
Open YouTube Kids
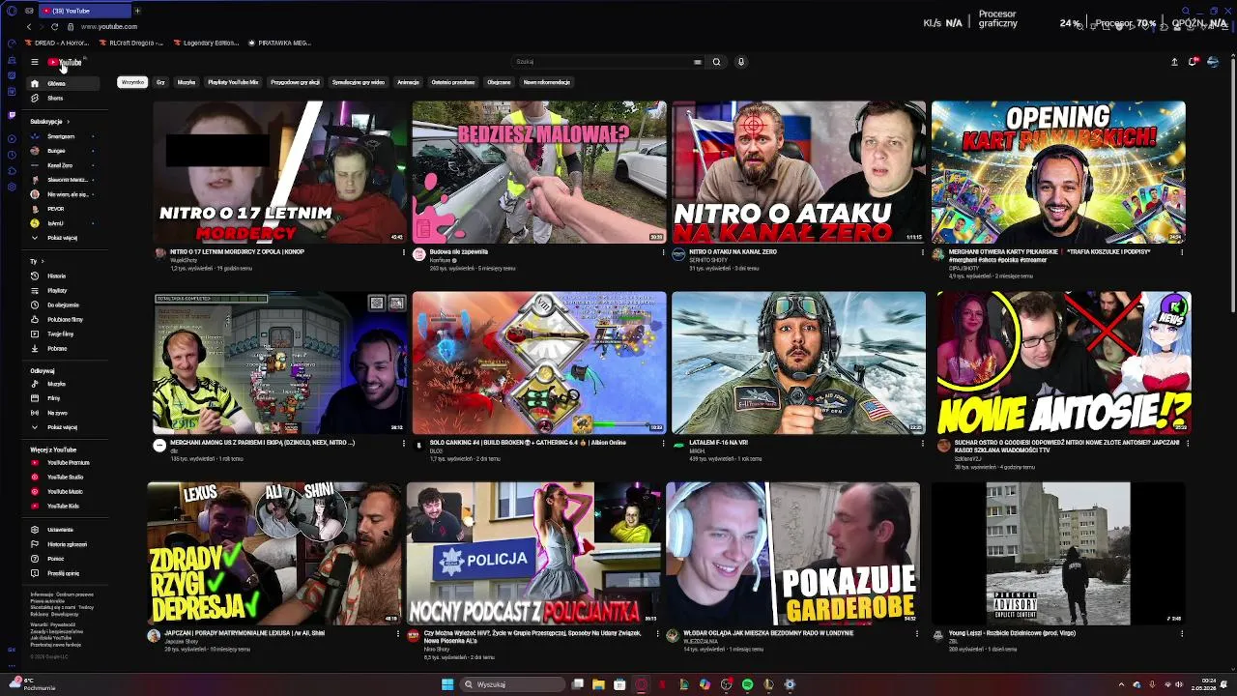click(63, 506)
